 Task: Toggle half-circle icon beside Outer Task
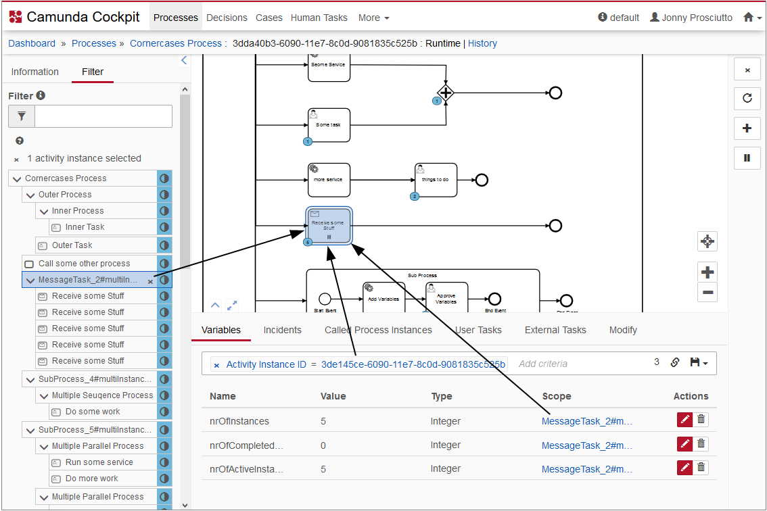tap(164, 245)
